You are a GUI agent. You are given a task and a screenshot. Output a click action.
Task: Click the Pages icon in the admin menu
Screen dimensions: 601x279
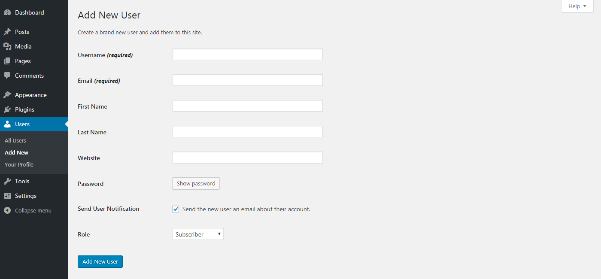click(7, 61)
